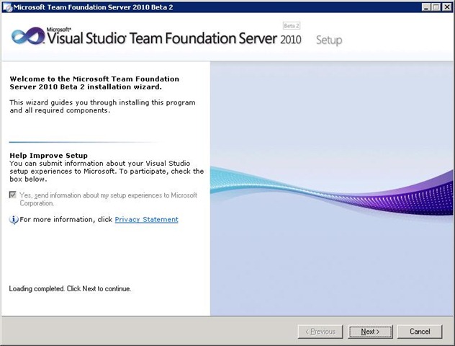Click the Visual Studio infinity logo

[x=28, y=36]
